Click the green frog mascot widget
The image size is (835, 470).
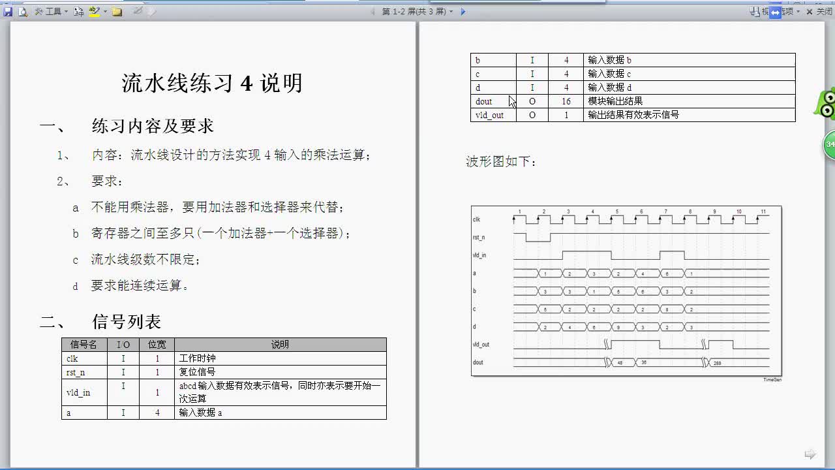[825, 104]
